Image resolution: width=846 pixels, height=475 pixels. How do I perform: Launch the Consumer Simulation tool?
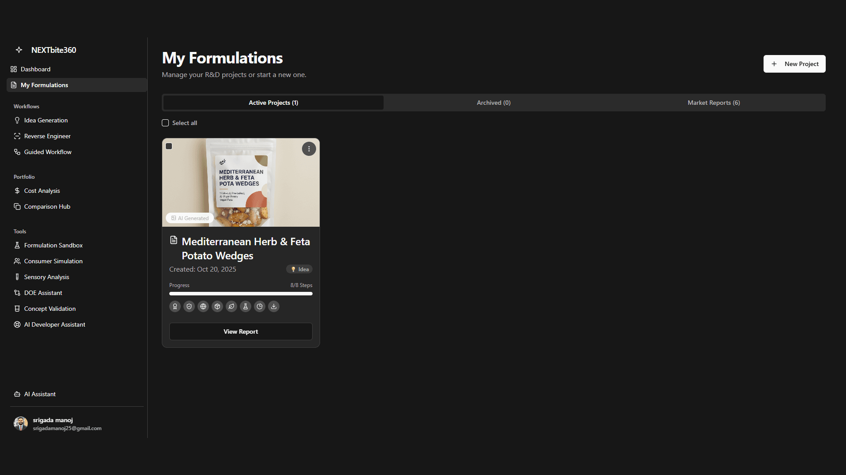53,261
